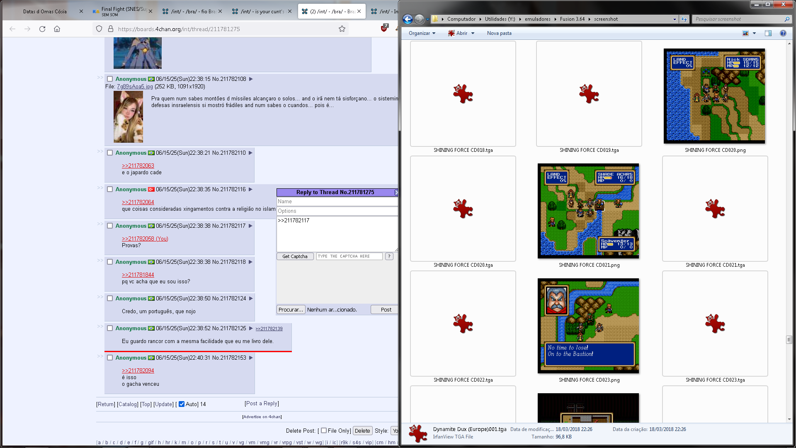Select the SHINING FORCE CD022.tga file icon
Image resolution: width=796 pixels, height=448 pixels.
pos(463,324)
